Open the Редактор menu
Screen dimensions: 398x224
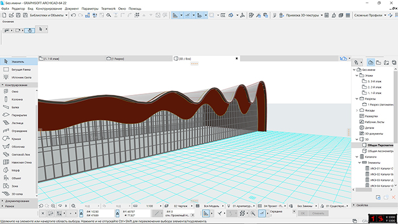coord(18,9)
